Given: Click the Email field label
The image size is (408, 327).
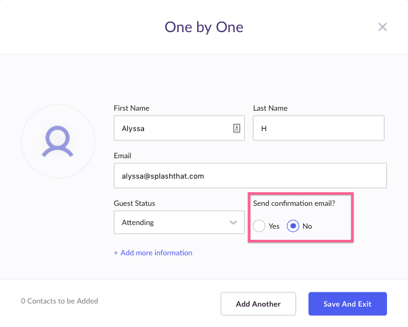Looking at the screenshot, I should click(x=122, y=156).
